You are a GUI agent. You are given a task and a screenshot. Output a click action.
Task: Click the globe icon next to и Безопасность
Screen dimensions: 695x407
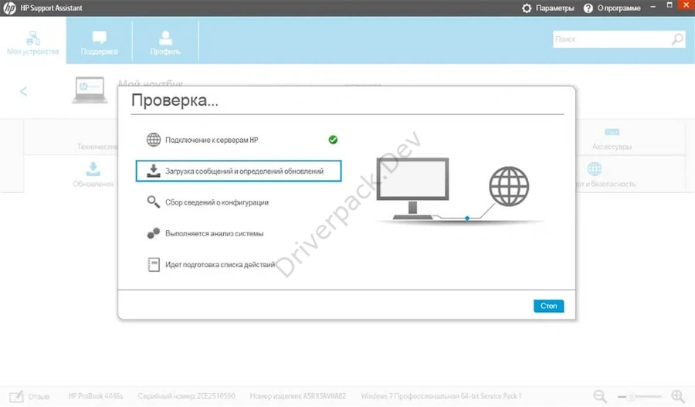pos(595,169)
